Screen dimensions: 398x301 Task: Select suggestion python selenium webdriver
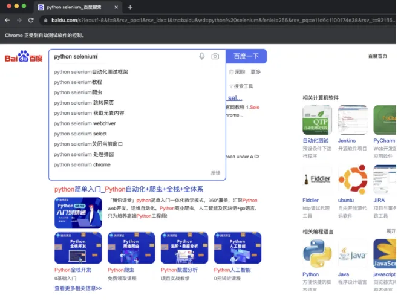click(x=85, y=123)
